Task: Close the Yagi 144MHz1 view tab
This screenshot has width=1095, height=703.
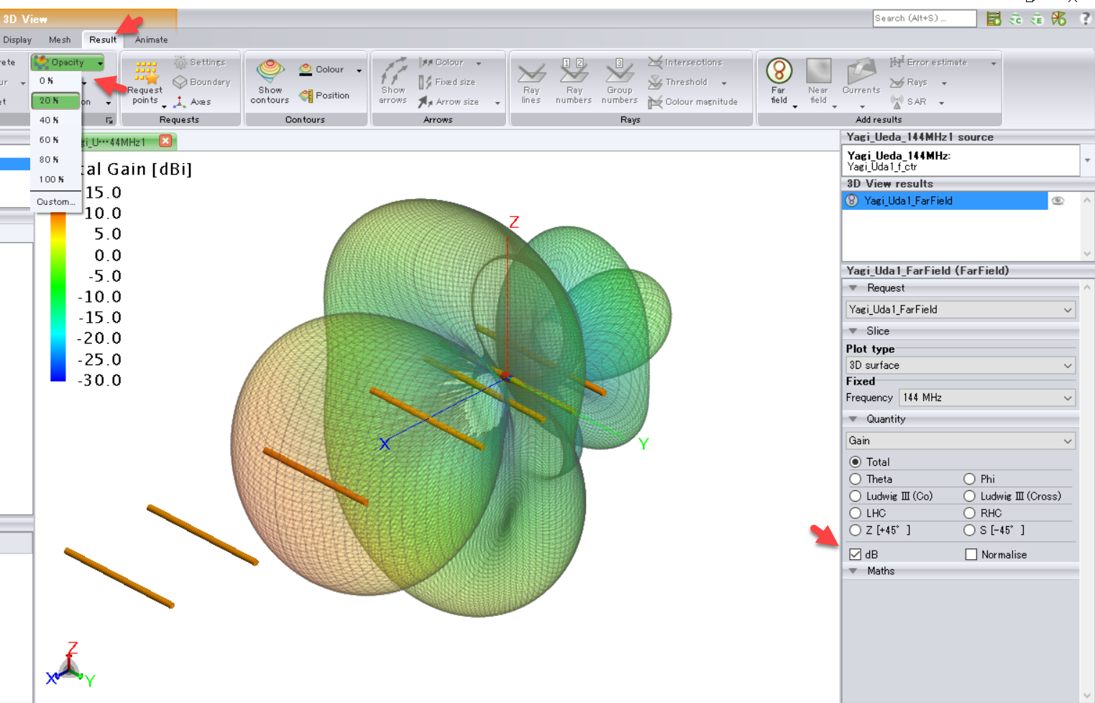Action: [166, 141]
